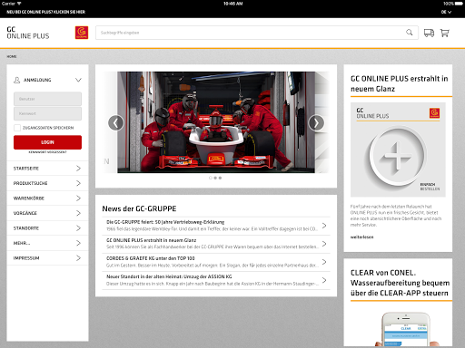This screenshot has height=348, width=465.
Task: Expand the Mehr... menu entry
Action: pos(47,243)
